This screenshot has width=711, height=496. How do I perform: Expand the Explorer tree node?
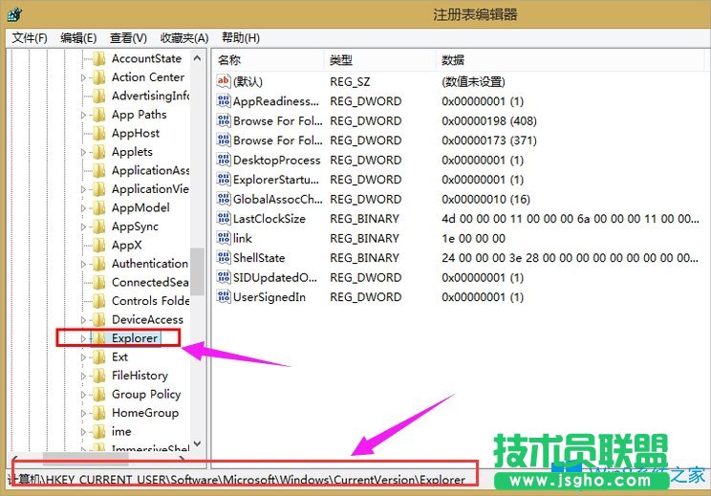(x=83, y=338)
